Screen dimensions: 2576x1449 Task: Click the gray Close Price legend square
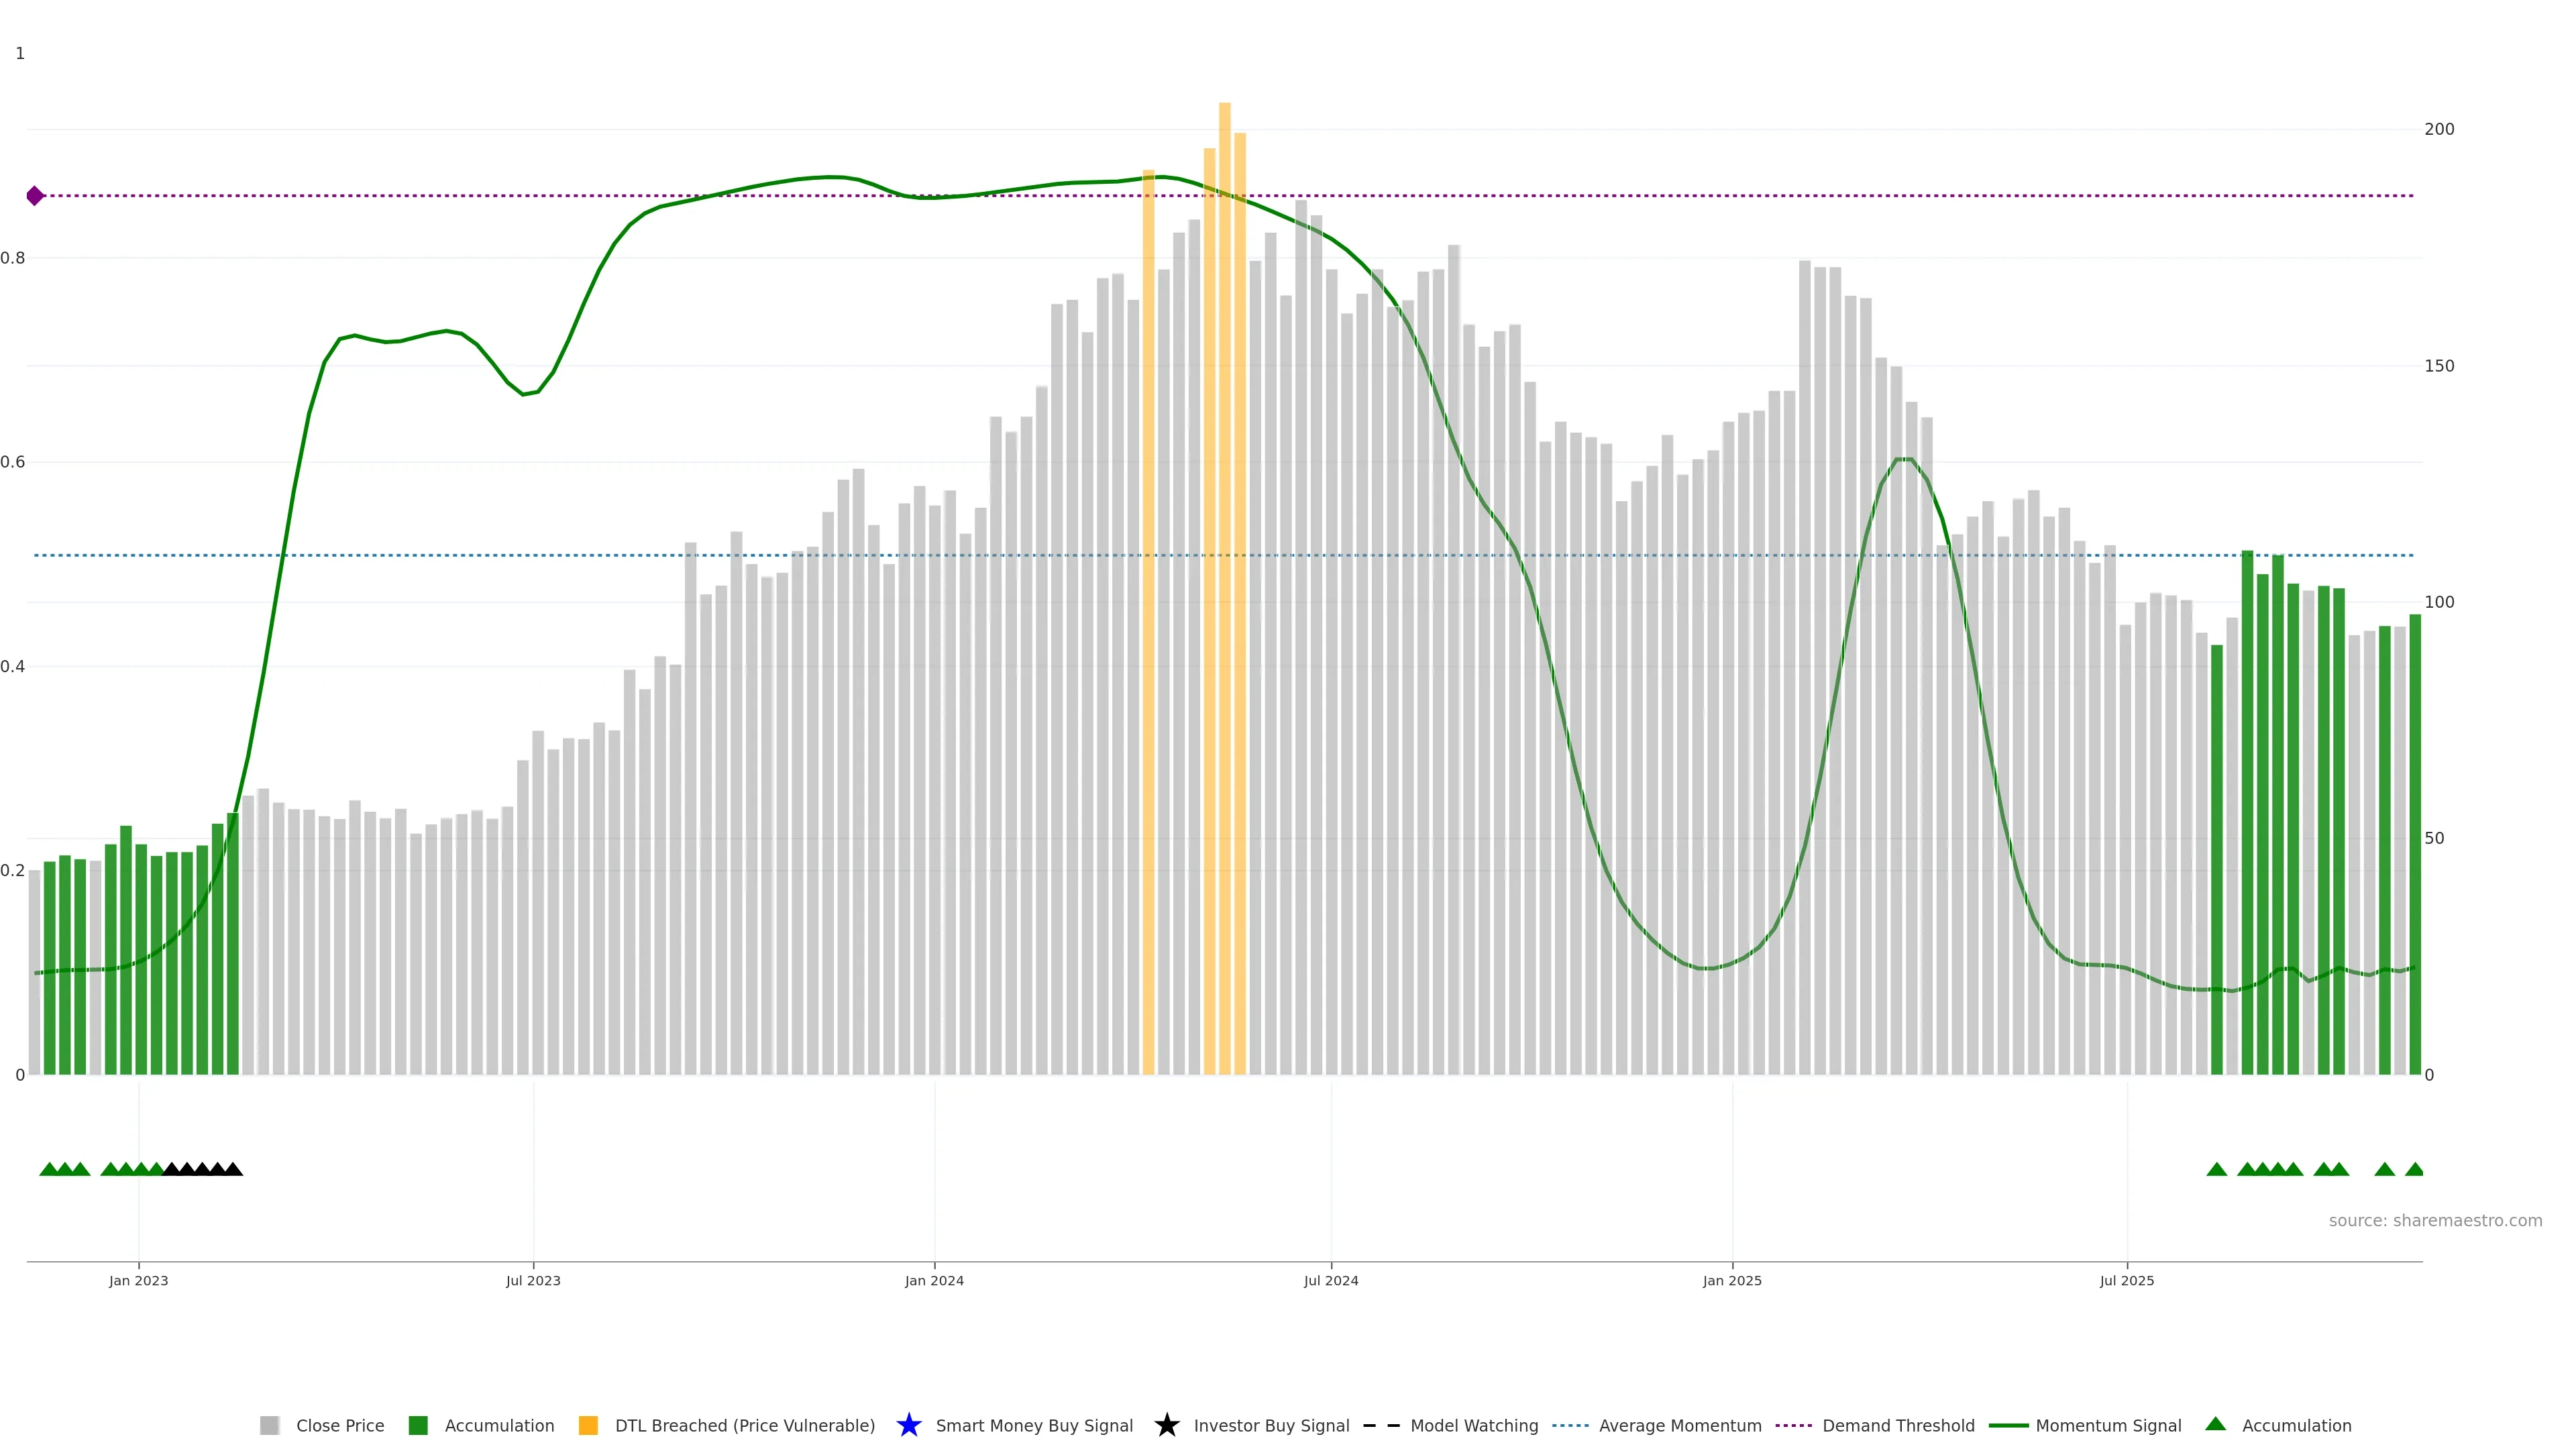pyautogui.click(x=269, y=1425)
